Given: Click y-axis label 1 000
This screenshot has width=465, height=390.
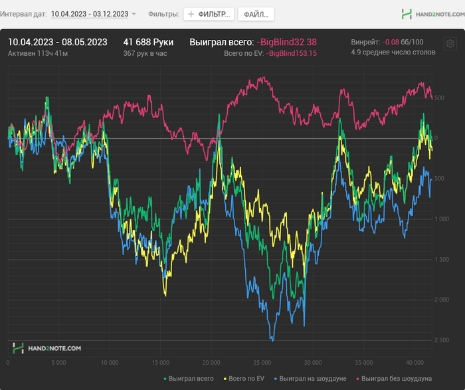Looking at the screenshot, I should click(x=442, y=219).
